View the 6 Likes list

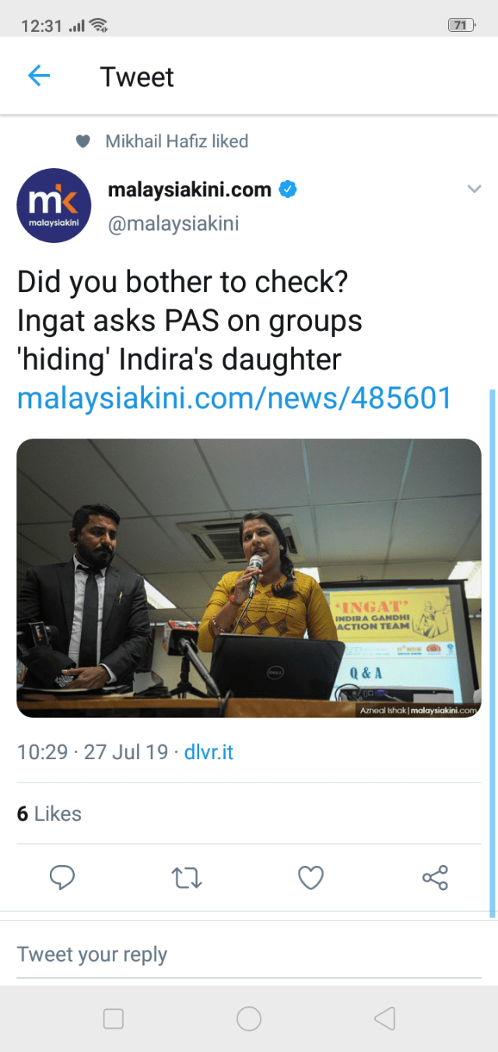[49, 814]
